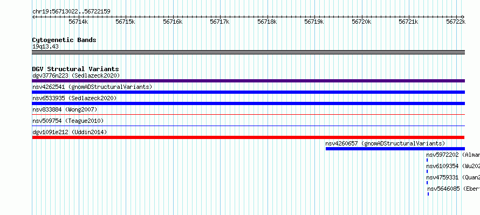Click the gray 19q13.43 cytogenetic band bar
480x215 pixels.
point(248,52)
